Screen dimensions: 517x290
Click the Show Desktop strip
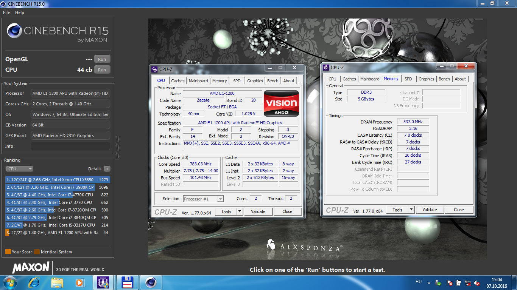click(x=515, y=282)
